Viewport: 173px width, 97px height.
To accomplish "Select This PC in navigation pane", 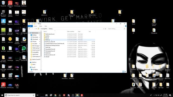I will point(34,67).
